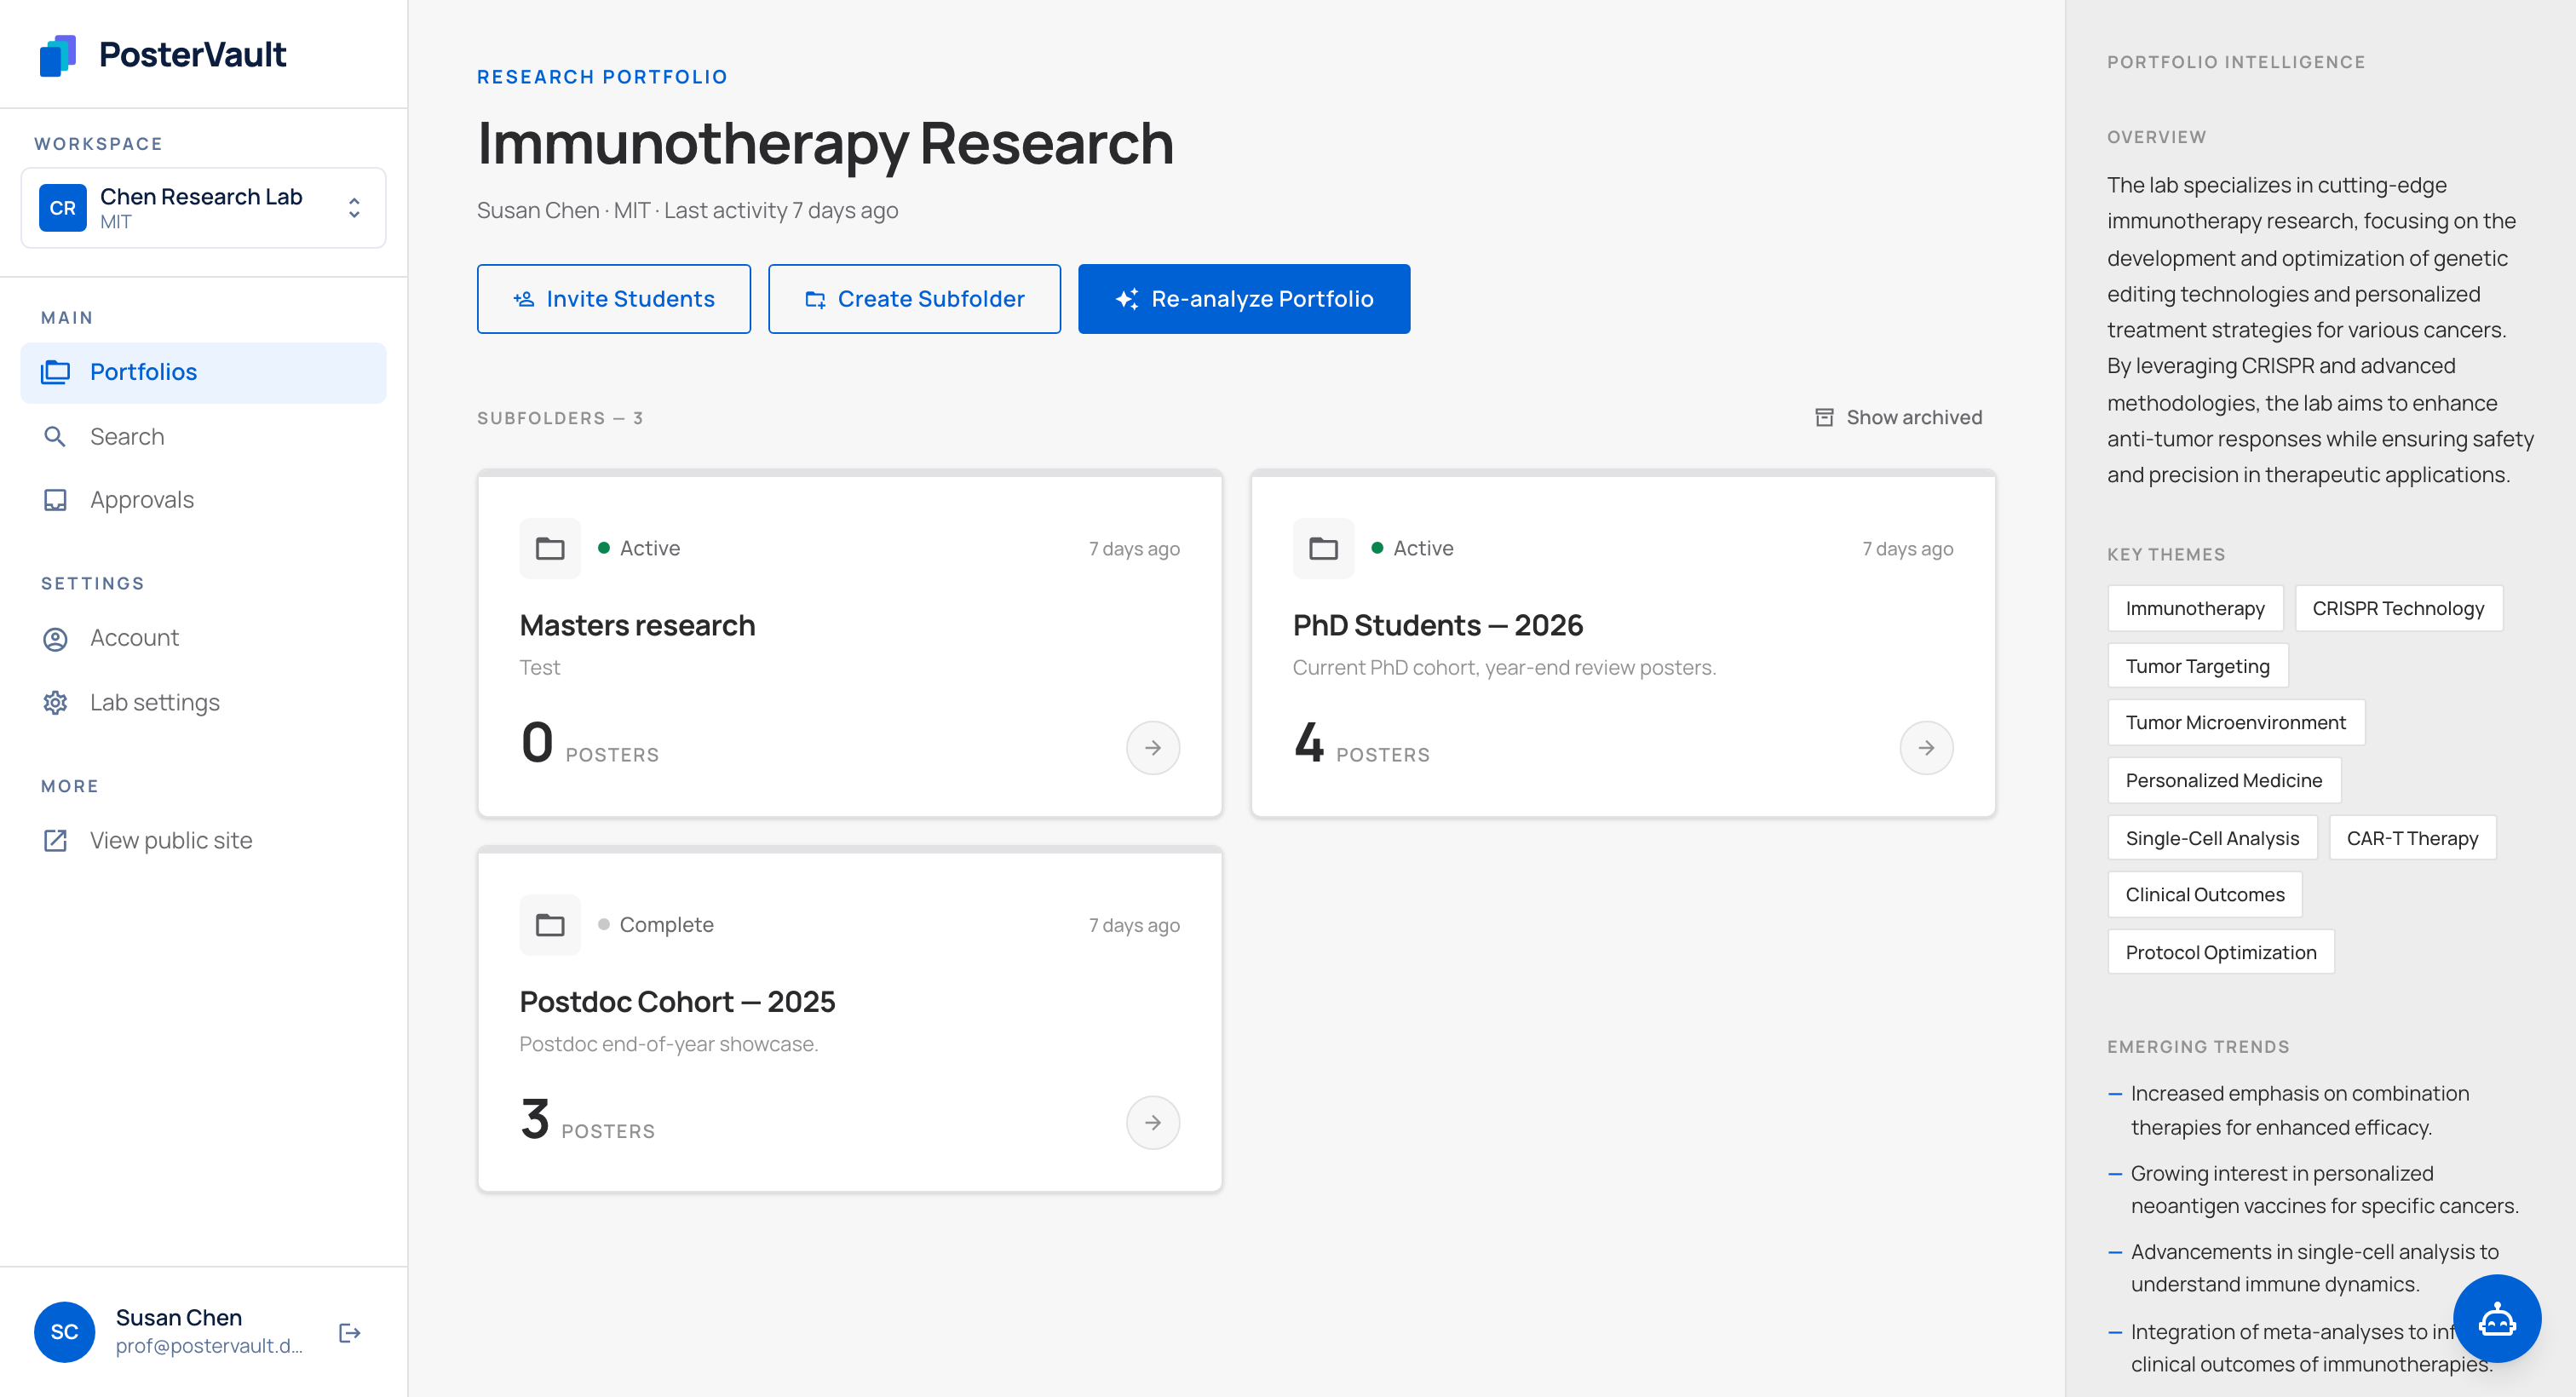
Task: Open Postdoc Cohort — 2025 subfolder title
Action: 677,1001
